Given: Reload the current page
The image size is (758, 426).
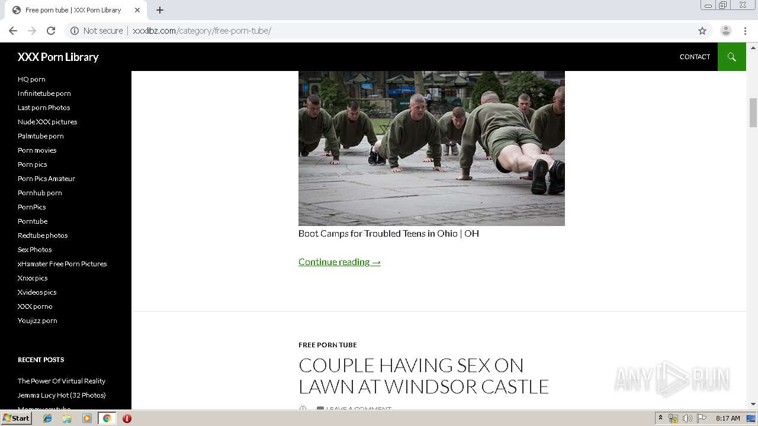Looking at the screenshot, I should coord(51,31).
